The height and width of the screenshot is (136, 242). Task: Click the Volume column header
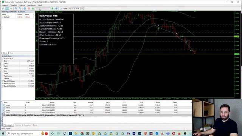pos(90,102)
